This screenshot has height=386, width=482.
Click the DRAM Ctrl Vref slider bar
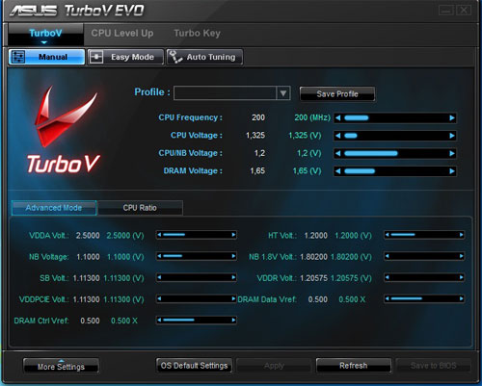click(197, 320)
